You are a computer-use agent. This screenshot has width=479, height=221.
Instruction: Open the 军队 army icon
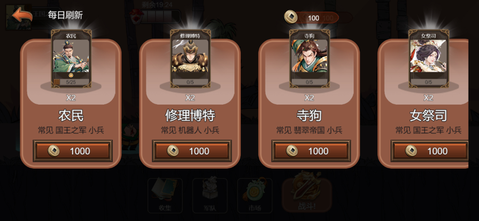pyautogui.click(x=210, y=195)
